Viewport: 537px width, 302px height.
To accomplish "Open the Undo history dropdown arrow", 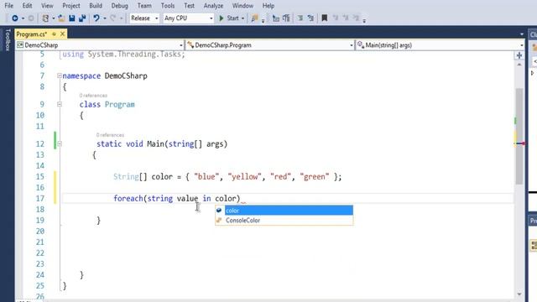I will tap(104, 18).
